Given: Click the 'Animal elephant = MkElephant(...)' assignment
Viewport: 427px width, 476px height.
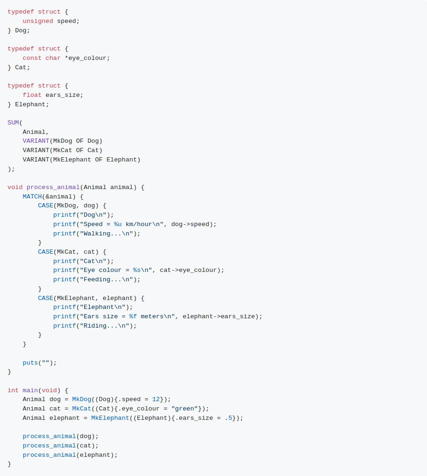Looking at the screenshot, I should (133, 418).
